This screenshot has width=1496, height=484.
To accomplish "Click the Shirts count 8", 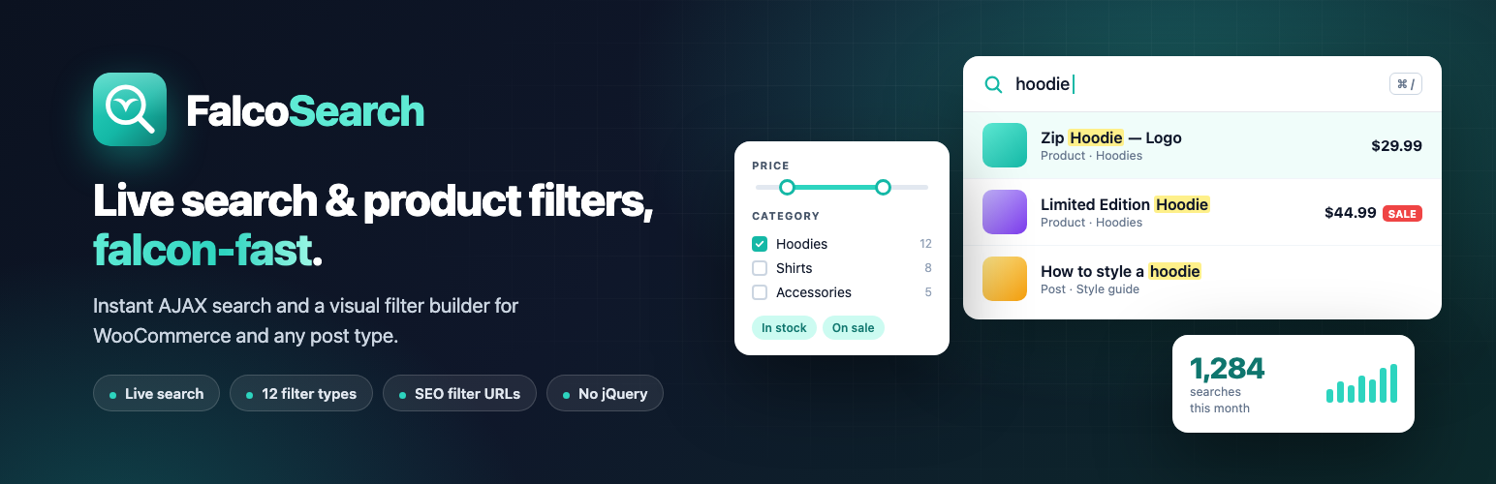I will pos(928,268).
